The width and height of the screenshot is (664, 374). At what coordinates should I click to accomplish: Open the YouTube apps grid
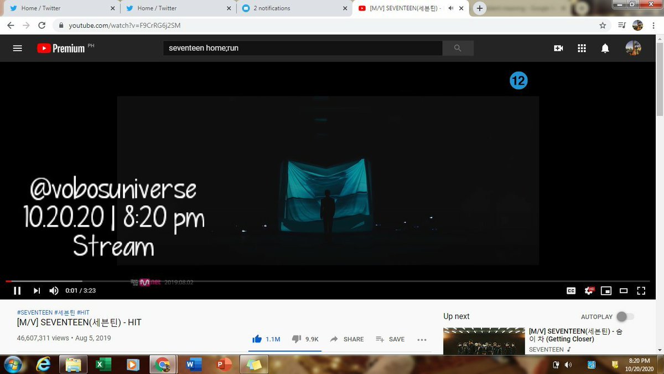(x=582, y=48)
